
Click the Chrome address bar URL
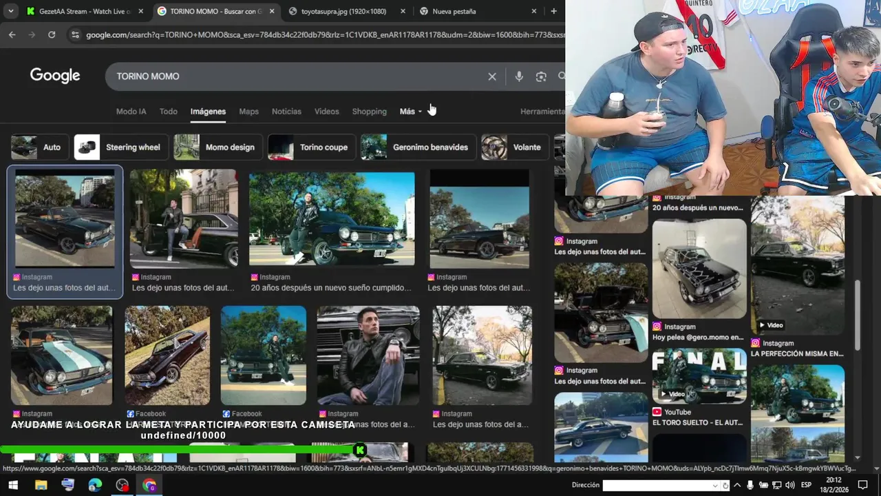click(x=323, y=34)
